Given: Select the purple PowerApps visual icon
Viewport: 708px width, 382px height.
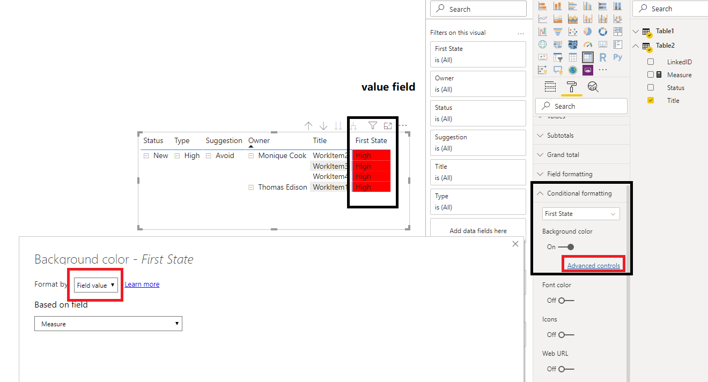Looking at the screenshot, I should (x=588, y=70).
